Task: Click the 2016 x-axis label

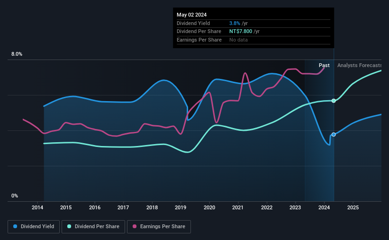Action: (x=95, y=207)
